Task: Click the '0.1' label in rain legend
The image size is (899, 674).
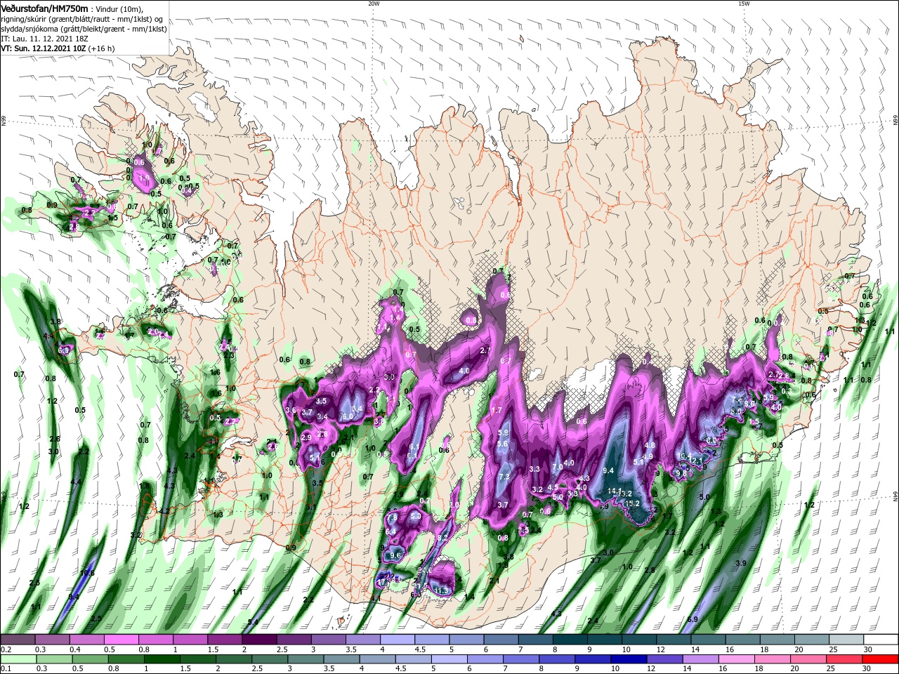Action: point(4,668)
